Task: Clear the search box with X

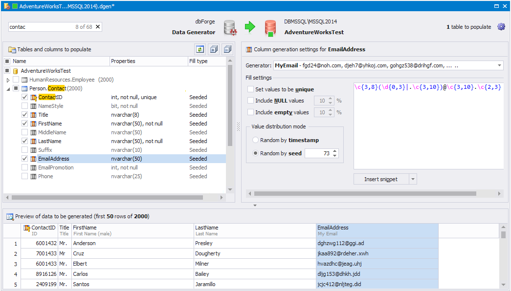Action: click(98, 27)
